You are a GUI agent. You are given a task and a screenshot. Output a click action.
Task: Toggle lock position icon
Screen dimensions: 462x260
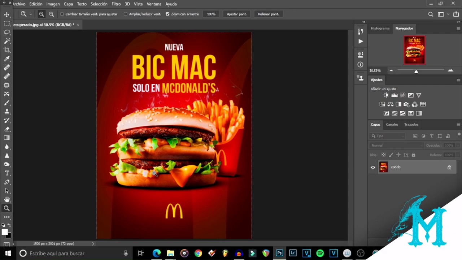pyautogui.click(x=398, y=155)
